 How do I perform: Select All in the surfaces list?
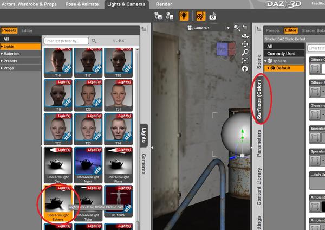click(x=284, y=46)
